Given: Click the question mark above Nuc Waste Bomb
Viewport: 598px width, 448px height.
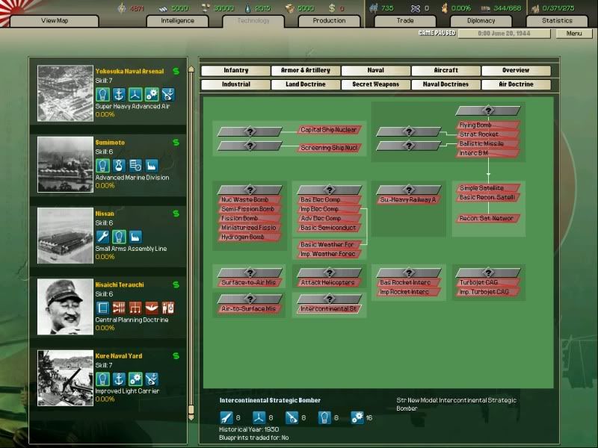Looking at the screenshot, I should pos(249,190).
